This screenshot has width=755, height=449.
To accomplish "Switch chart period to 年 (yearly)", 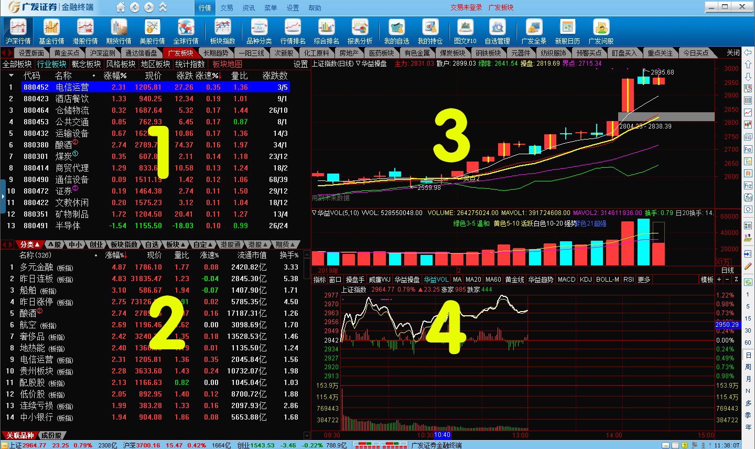I will (x=748, y=427).
